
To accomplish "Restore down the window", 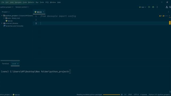I will (167, 2).
